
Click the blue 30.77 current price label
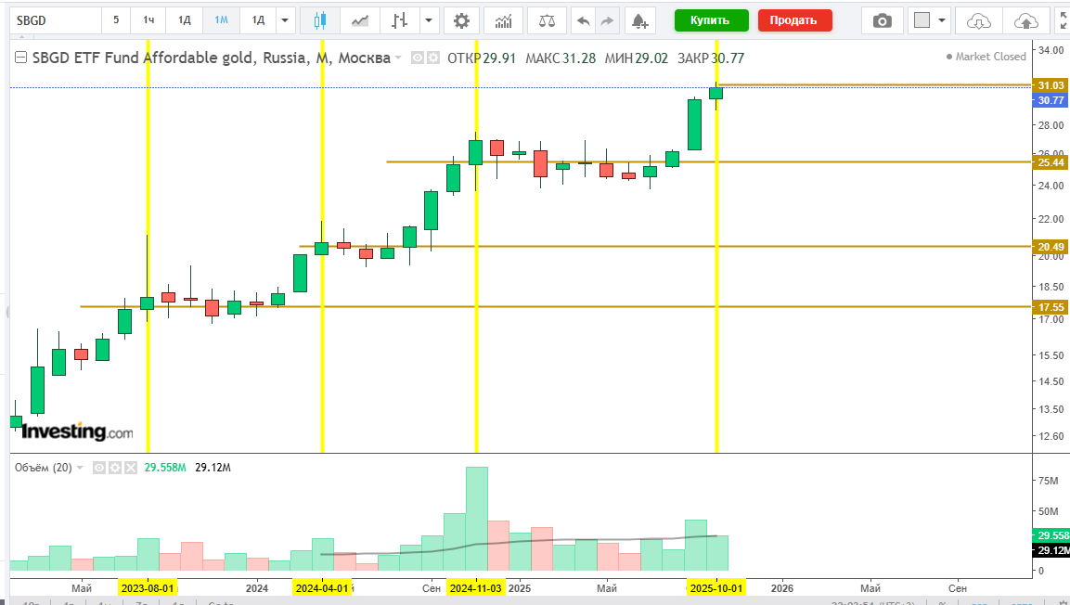point(1050,100)
